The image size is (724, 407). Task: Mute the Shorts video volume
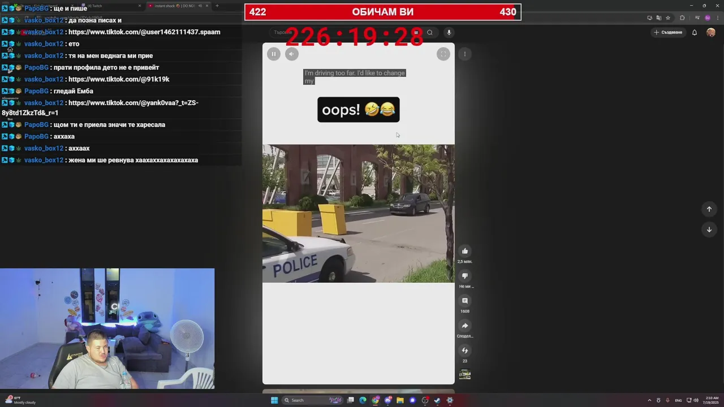click(x=291, y=54)
